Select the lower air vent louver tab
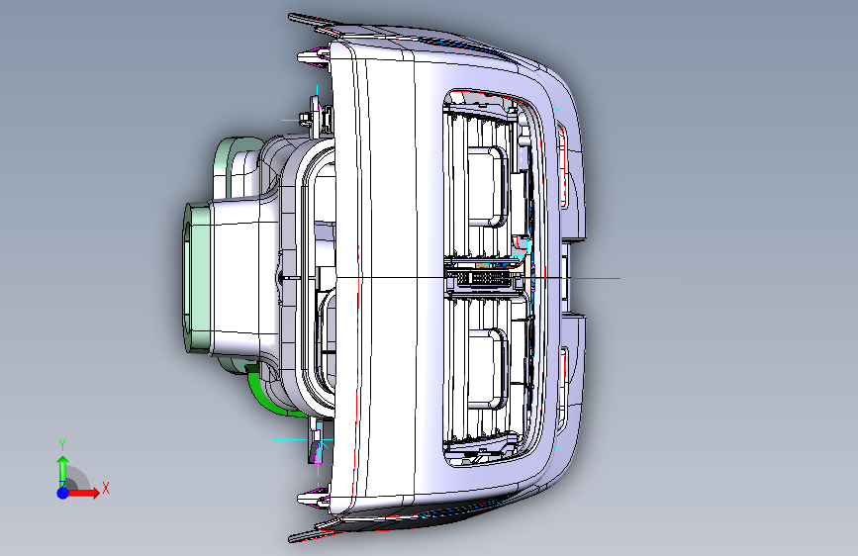This screenshot has width=858, height=556. 488,369
